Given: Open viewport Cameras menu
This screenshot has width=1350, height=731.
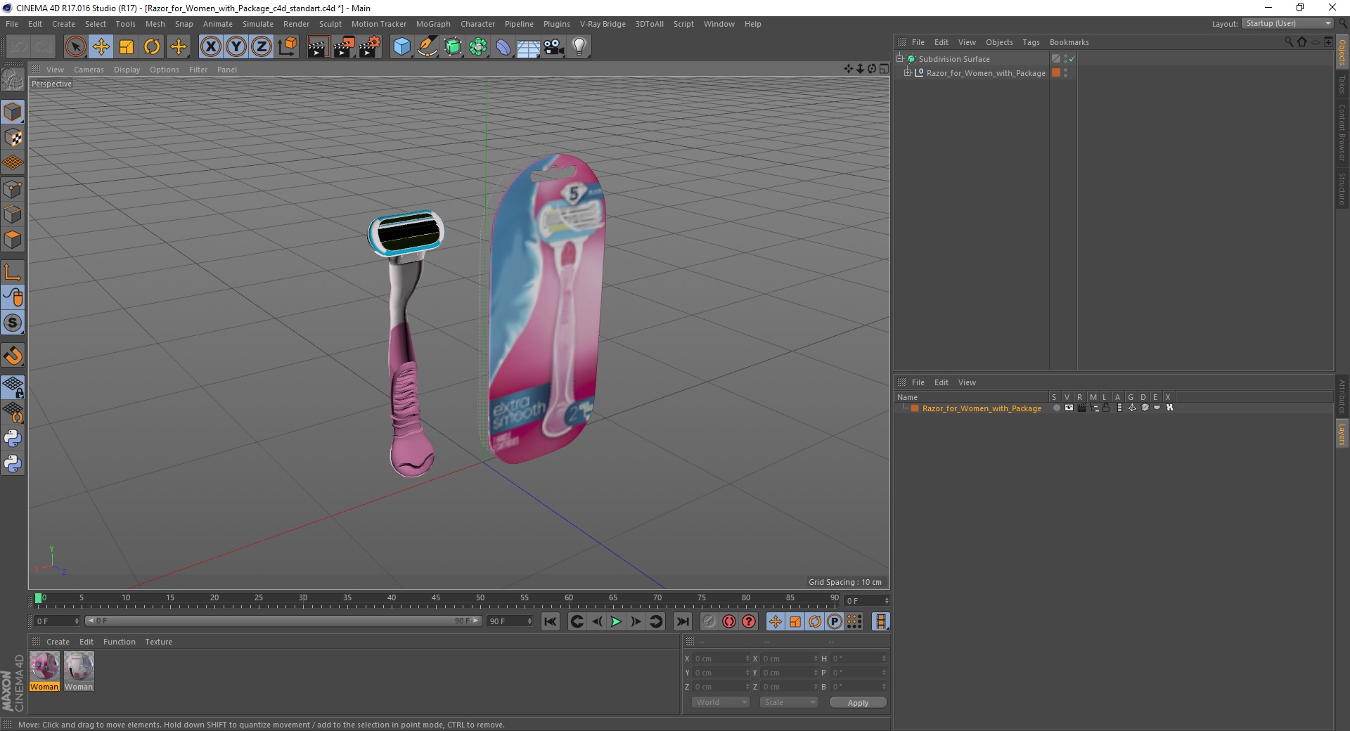Looking at the screenshot, I should click(x=89, y=70).
